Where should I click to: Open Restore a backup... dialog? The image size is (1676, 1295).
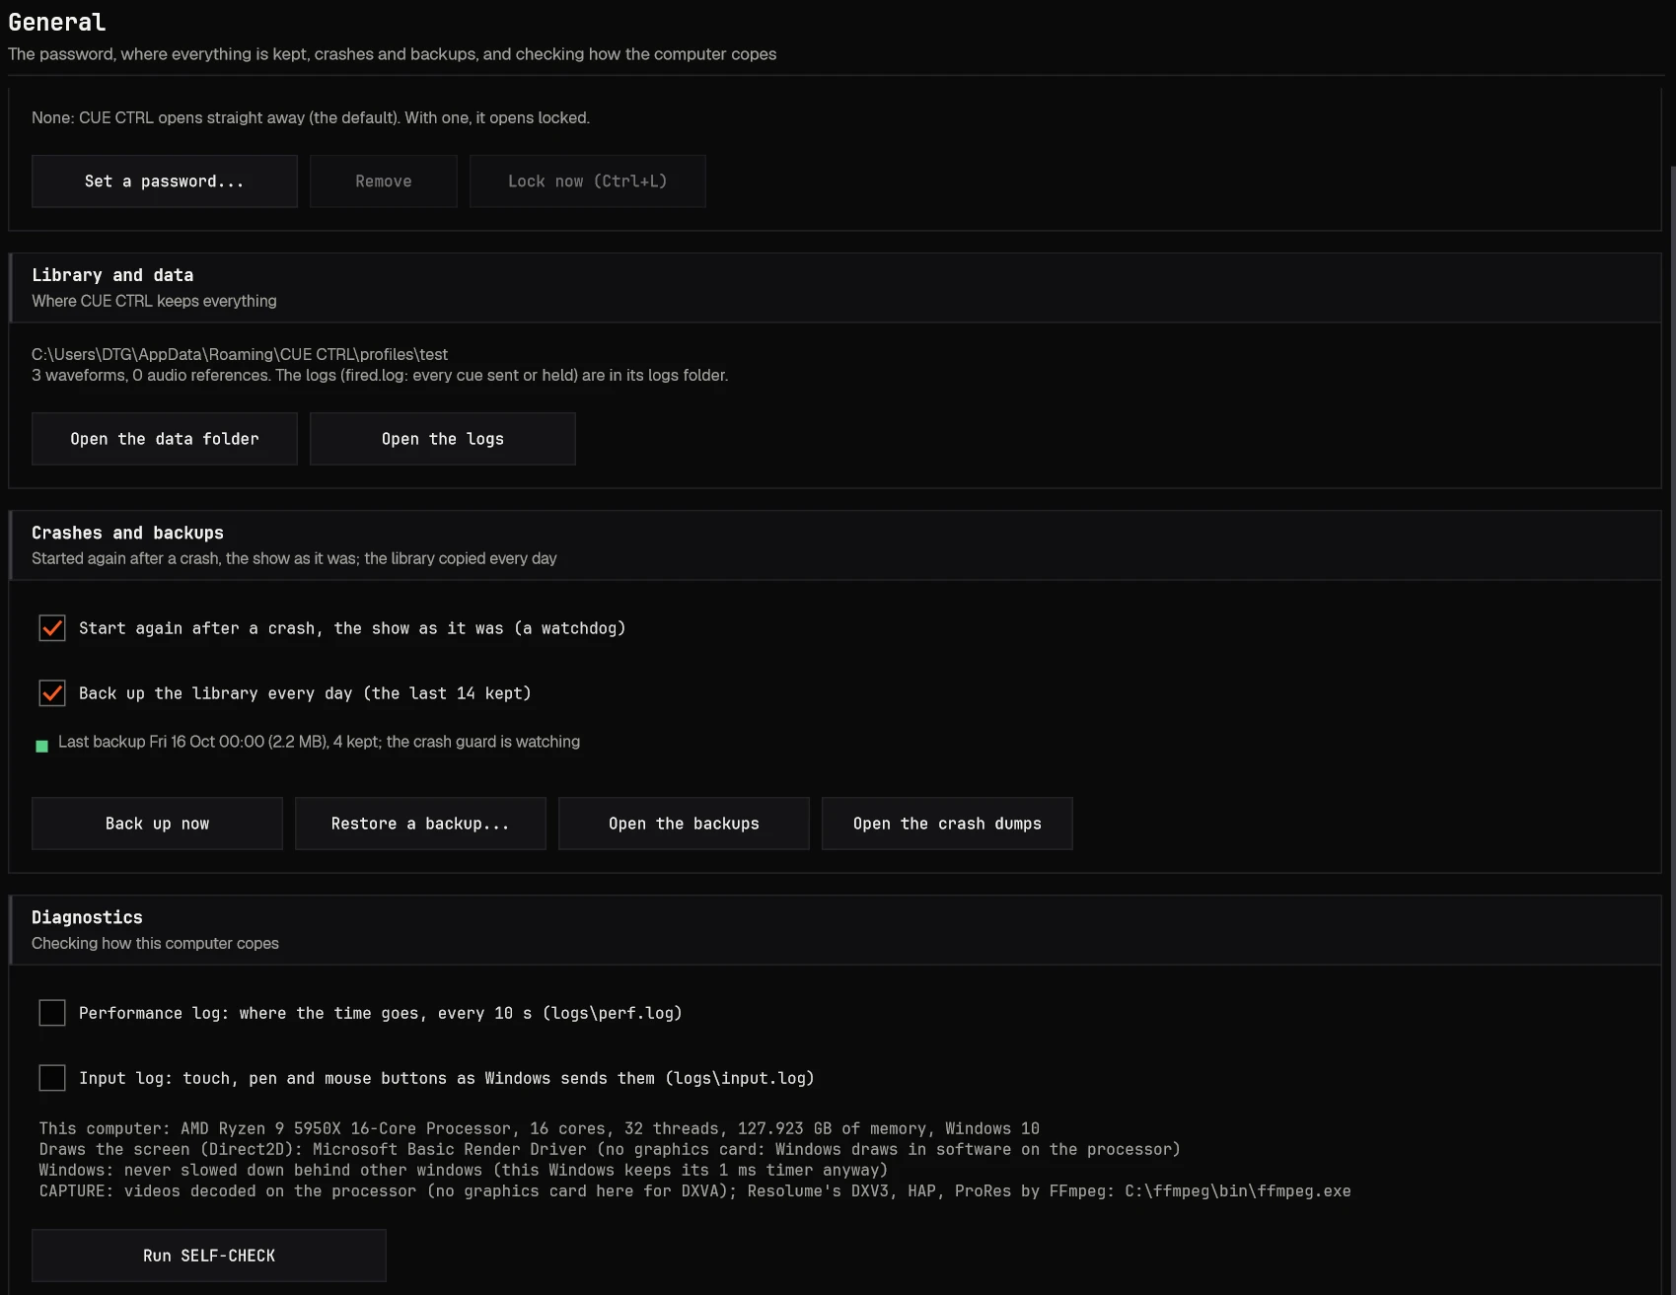[x=420, y=824]
